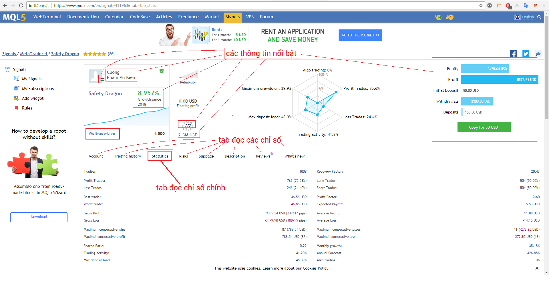Viewport: 549px width, 283px height.
Task: Click the Equity bar 3475.64 USD
Action: 485,69
